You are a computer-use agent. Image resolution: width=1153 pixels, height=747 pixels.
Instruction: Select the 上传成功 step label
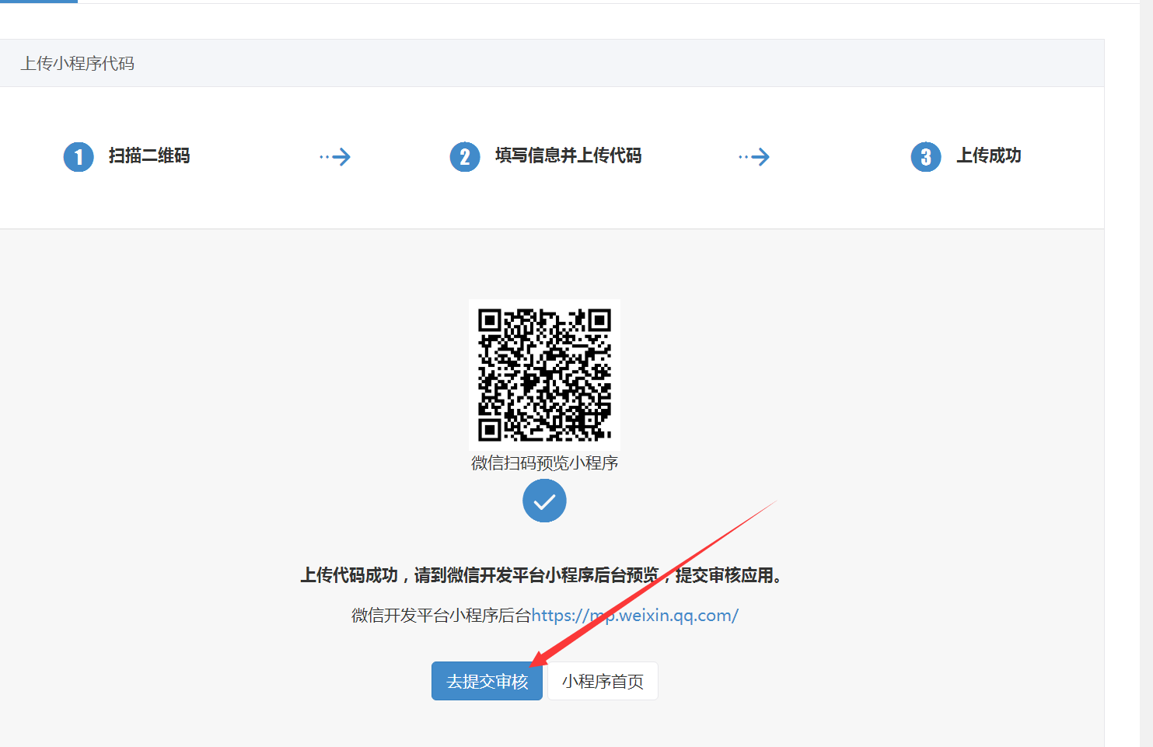click(x=989, y=155)
